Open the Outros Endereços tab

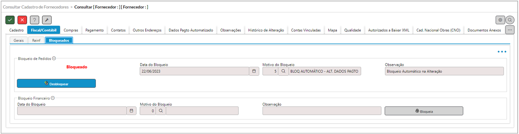click(x=147, y=30)
